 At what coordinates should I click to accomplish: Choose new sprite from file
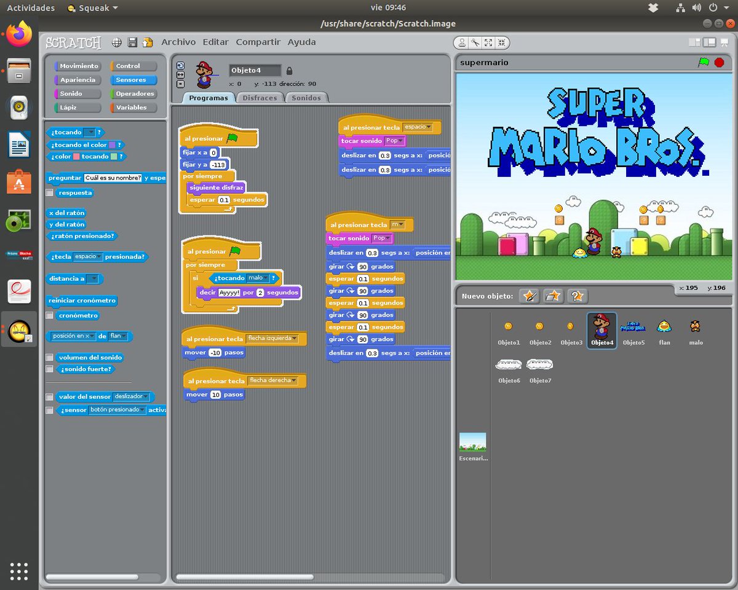click(553, 296)
